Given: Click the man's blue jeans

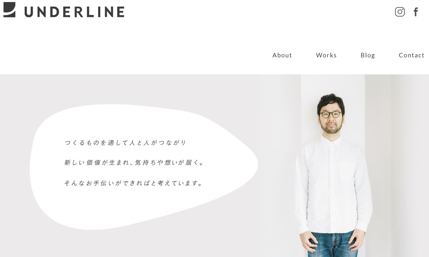Looking at the screenshot, I should 333,245.
